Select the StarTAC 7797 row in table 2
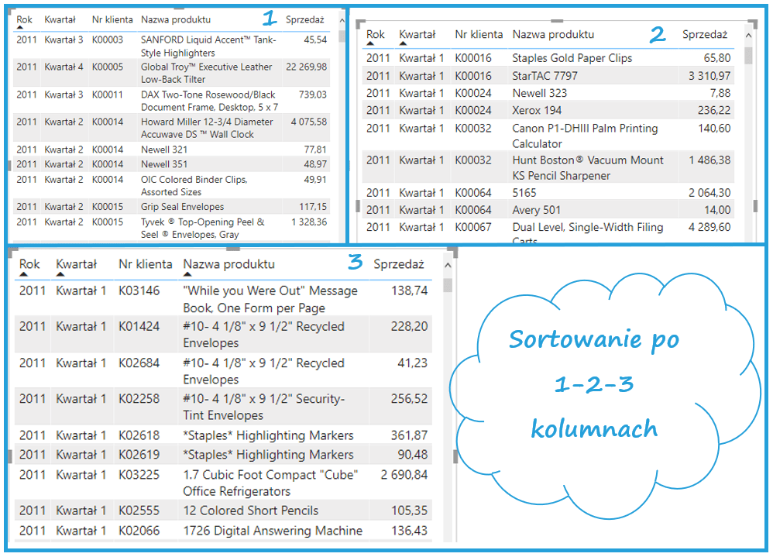 coord(542,76)
